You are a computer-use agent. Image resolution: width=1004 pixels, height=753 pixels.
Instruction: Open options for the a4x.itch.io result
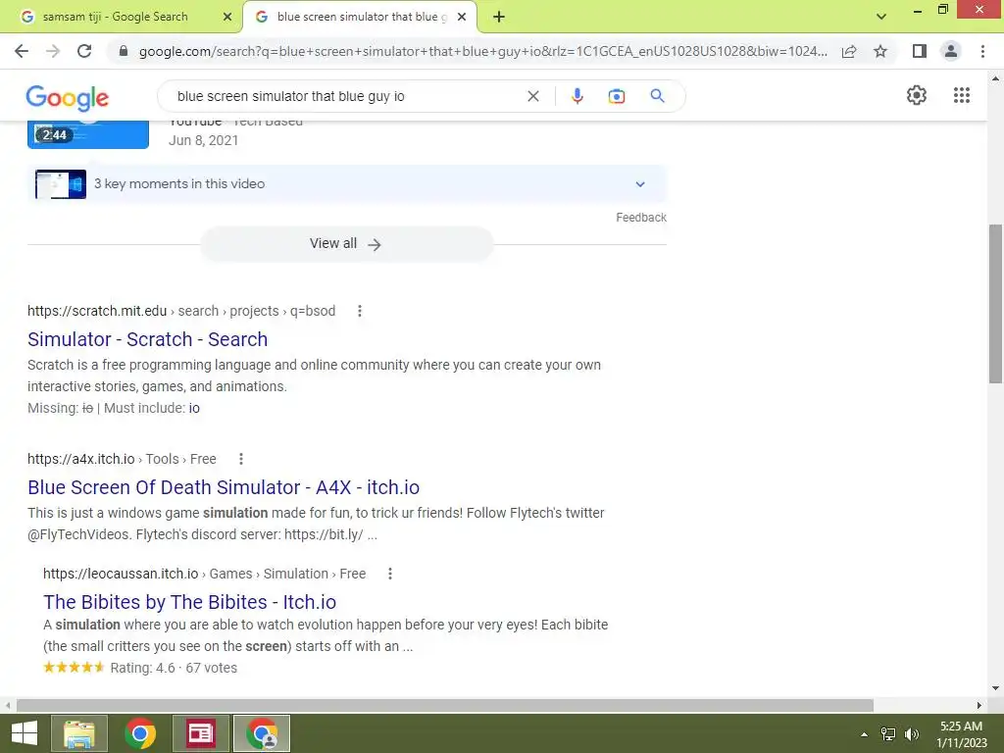click(241, 459)
